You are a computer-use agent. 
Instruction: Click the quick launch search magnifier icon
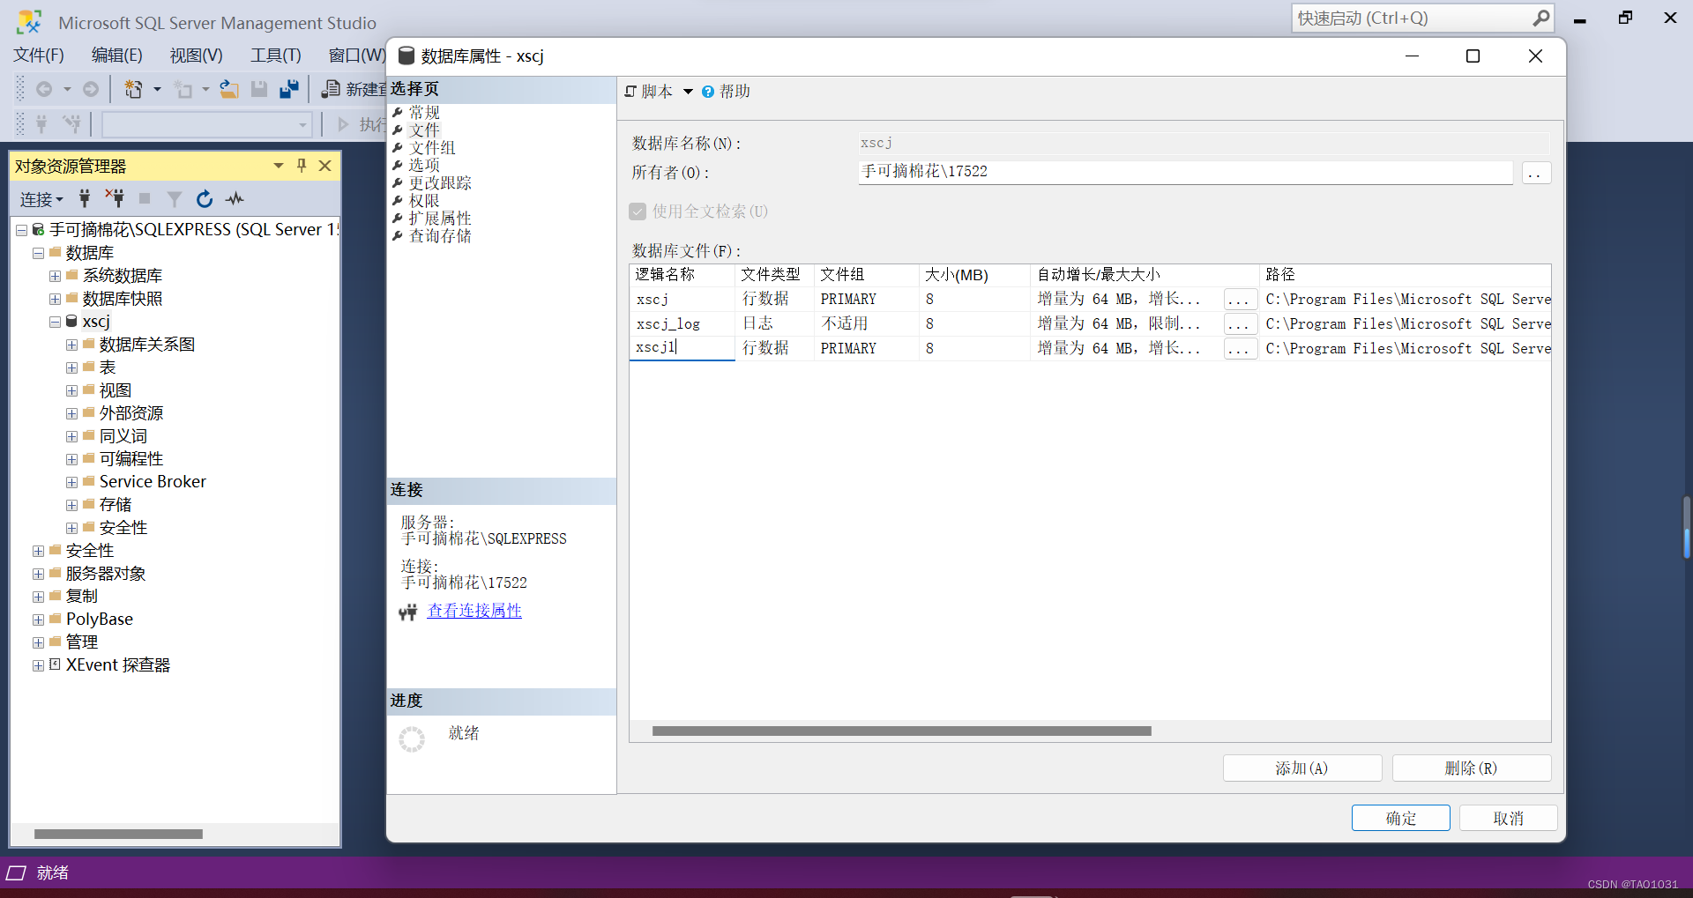tap(1540, 18)
